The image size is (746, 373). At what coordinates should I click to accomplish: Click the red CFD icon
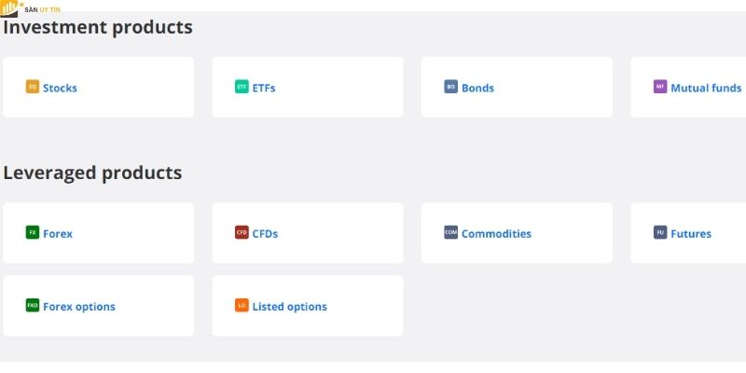pyautogui.click(x=242, y=232)
